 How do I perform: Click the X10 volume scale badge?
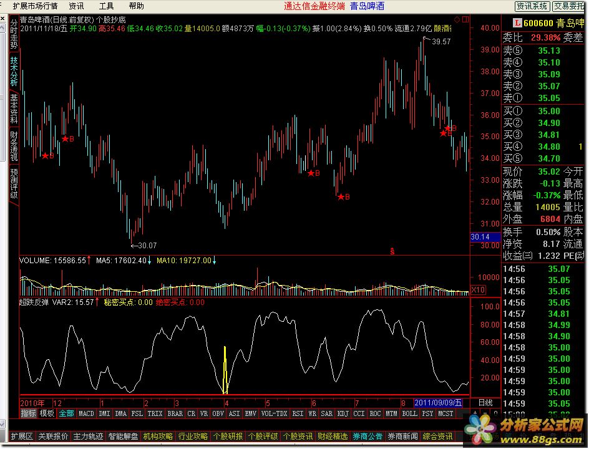click(478, 290)
